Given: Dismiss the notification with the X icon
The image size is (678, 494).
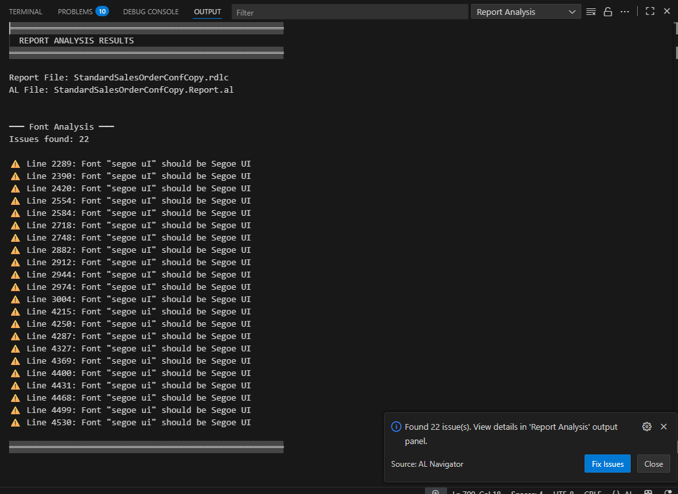Looking at the screenshot, I should pyautogui.click(x=663, y=427).
